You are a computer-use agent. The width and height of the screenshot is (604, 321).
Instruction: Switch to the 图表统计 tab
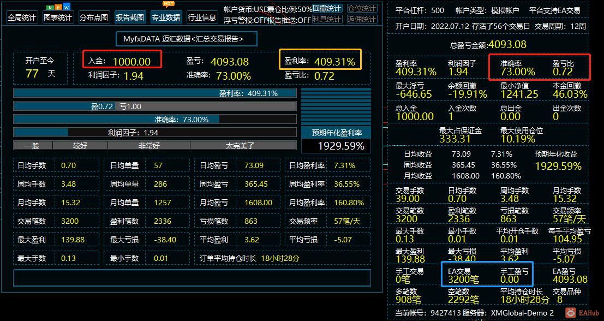click(x=58, y=17)
